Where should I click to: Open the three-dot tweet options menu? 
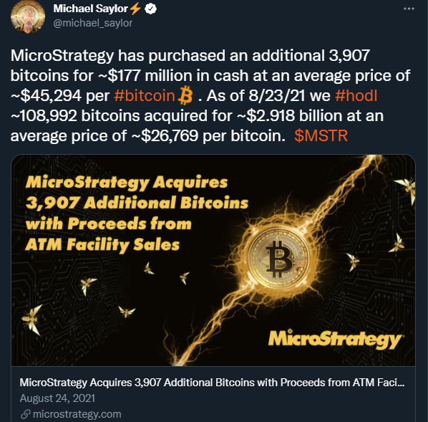tap(409, 9)
